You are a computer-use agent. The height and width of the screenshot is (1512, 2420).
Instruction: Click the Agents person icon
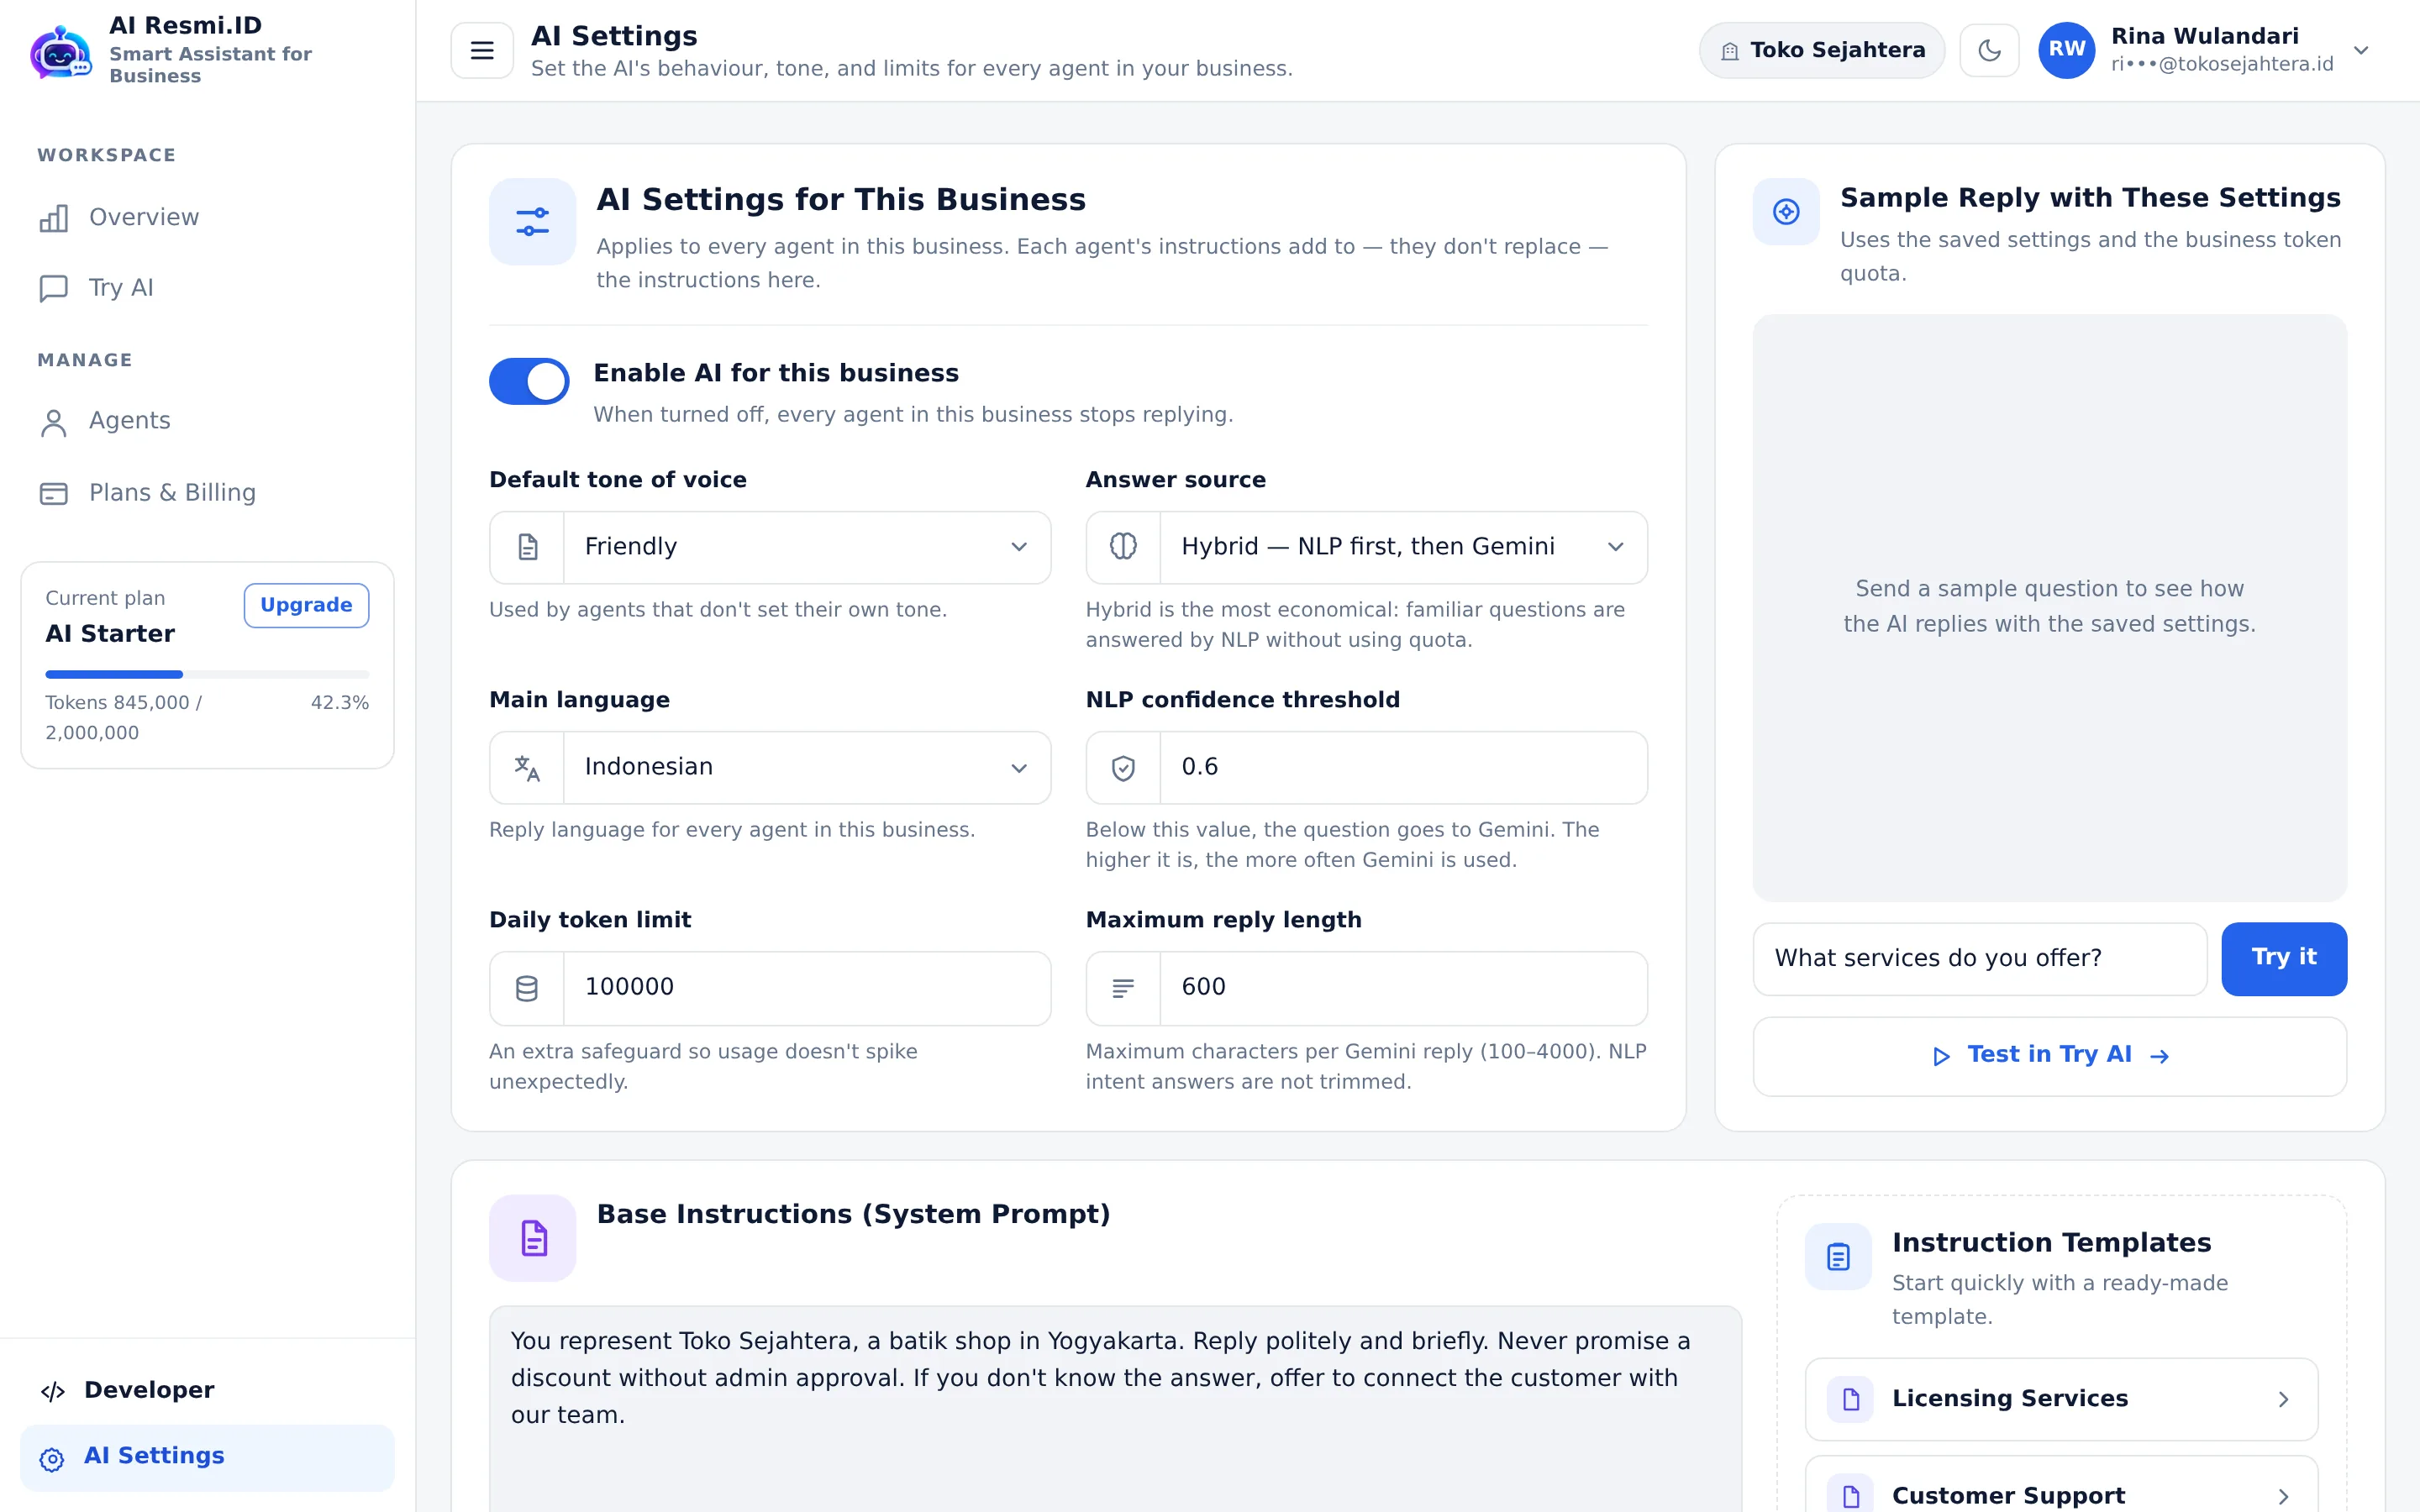pyautogui.click(x=54, y=423)
